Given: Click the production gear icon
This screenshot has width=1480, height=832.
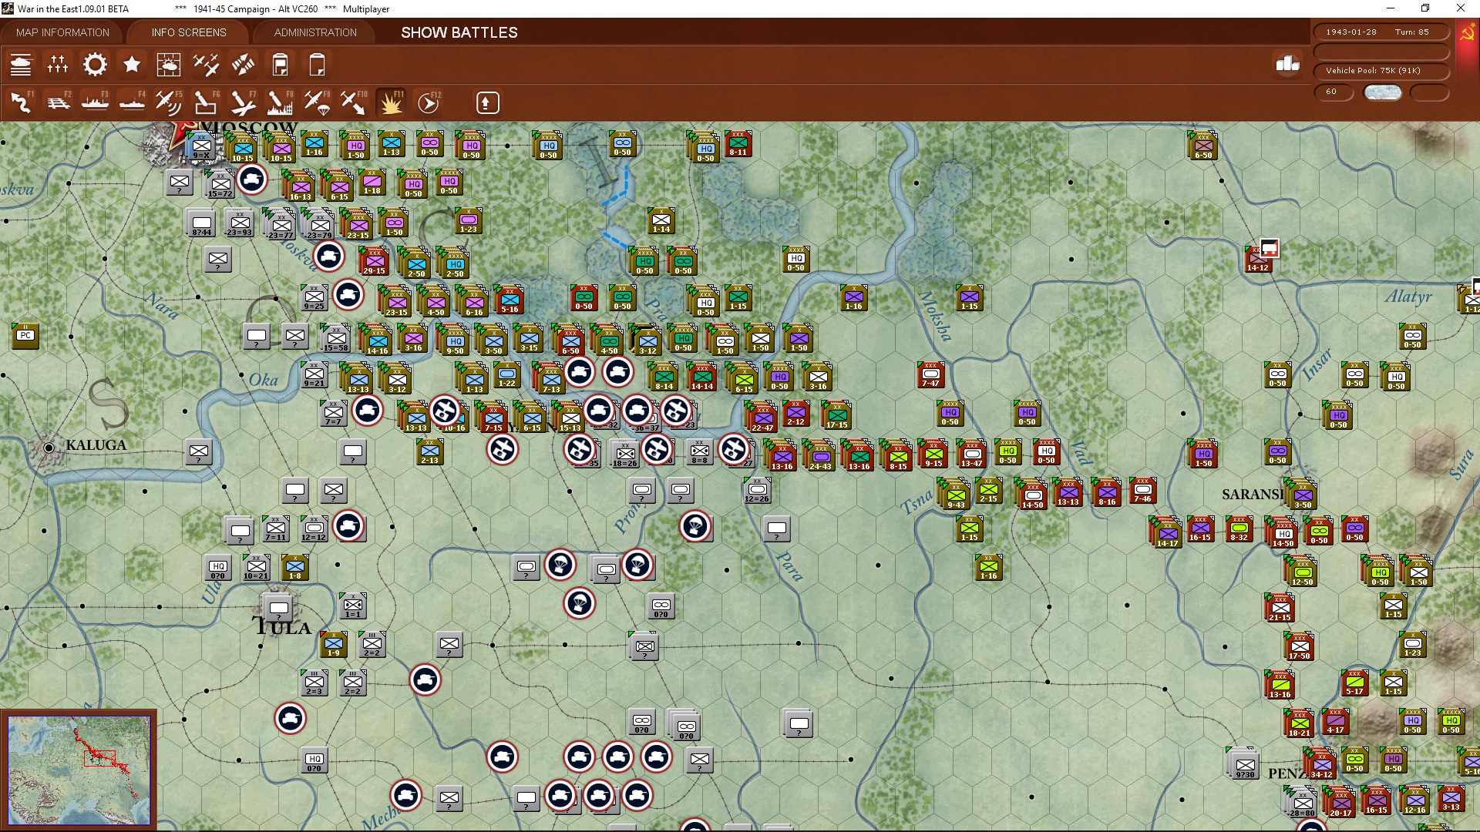Looking at the screenshot, I should pos(95,65).
